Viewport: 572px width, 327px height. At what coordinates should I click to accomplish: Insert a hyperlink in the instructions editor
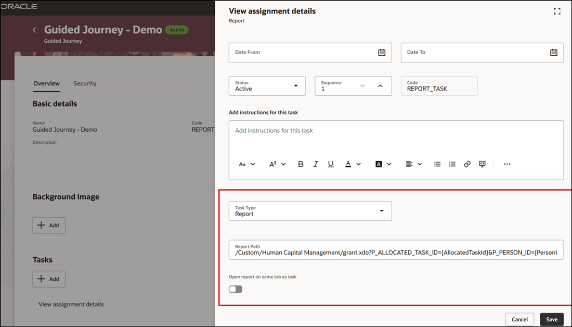[466, 164]
